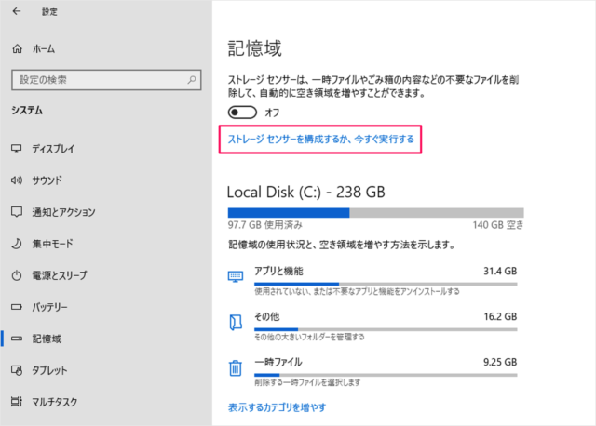Open the Home (ホーム) icon
Viewport: 596px width, 426px height.
point(17,48)
